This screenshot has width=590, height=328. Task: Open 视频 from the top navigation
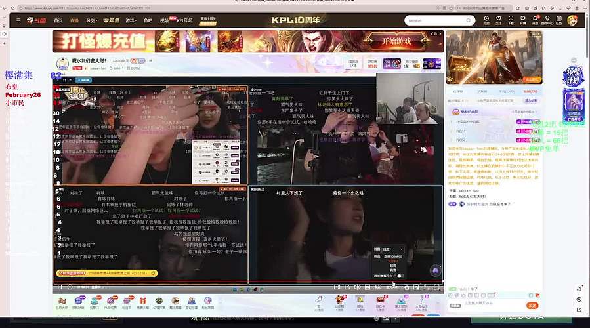pos(165,21)
